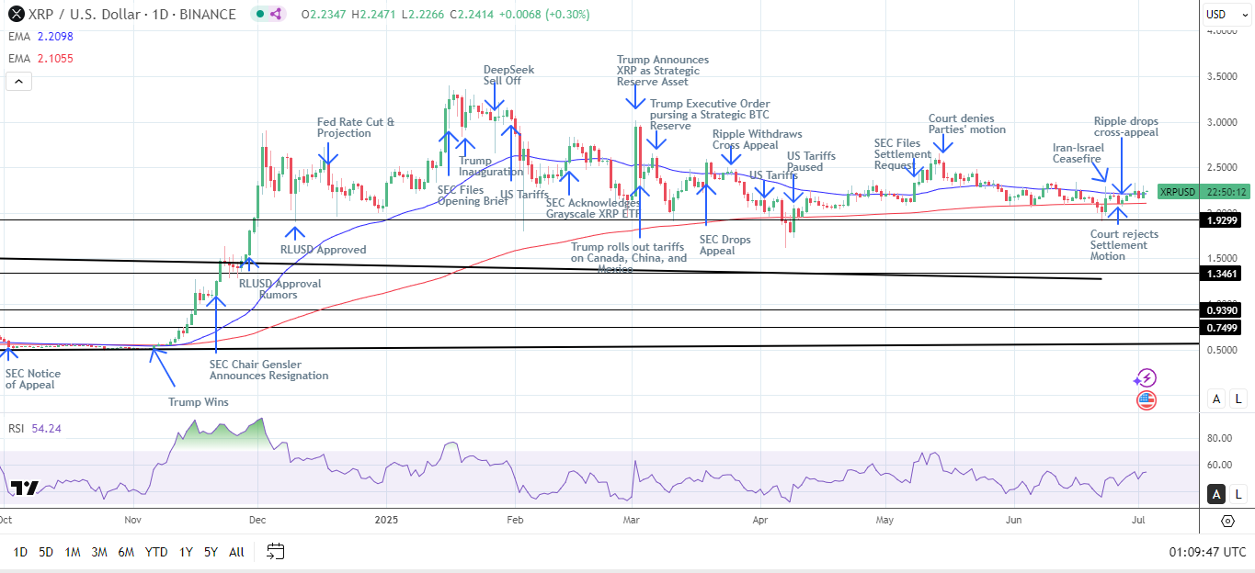Click the purple share chart icon

coord(275,13)
